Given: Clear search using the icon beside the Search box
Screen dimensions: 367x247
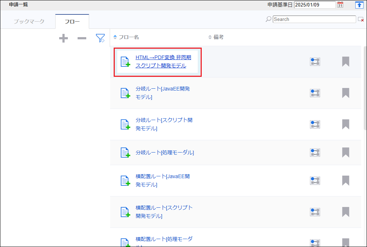Looking at the screenshot, I should point(361,19).
